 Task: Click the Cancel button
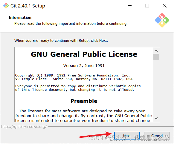coord(157,136)
